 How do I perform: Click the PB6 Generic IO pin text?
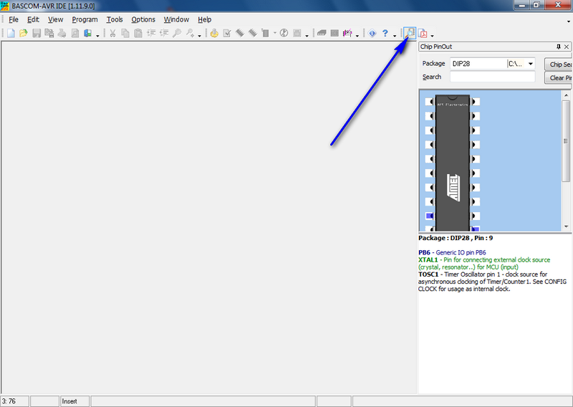452,252
